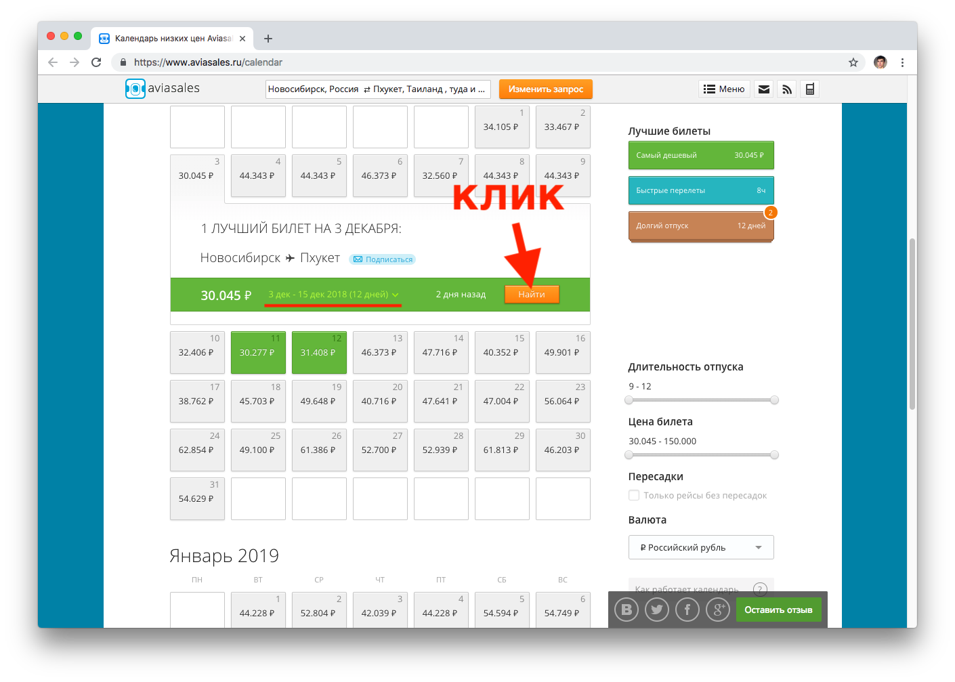The height and width of the screenshot is (682, 955).
Task: Share via Twitter icon
Action: point(656,610)
